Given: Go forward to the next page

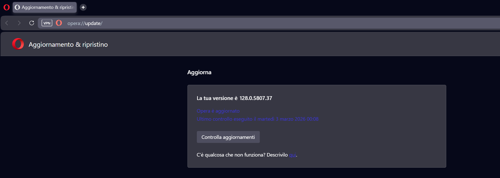Looking at the screenshot, I should pyautogui.click(x=19, y=23).
